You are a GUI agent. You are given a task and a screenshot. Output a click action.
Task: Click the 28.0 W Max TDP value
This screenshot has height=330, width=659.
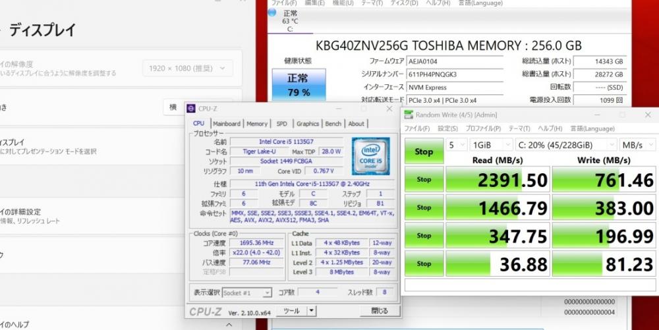pyautogui.click(x=331, y=151)
